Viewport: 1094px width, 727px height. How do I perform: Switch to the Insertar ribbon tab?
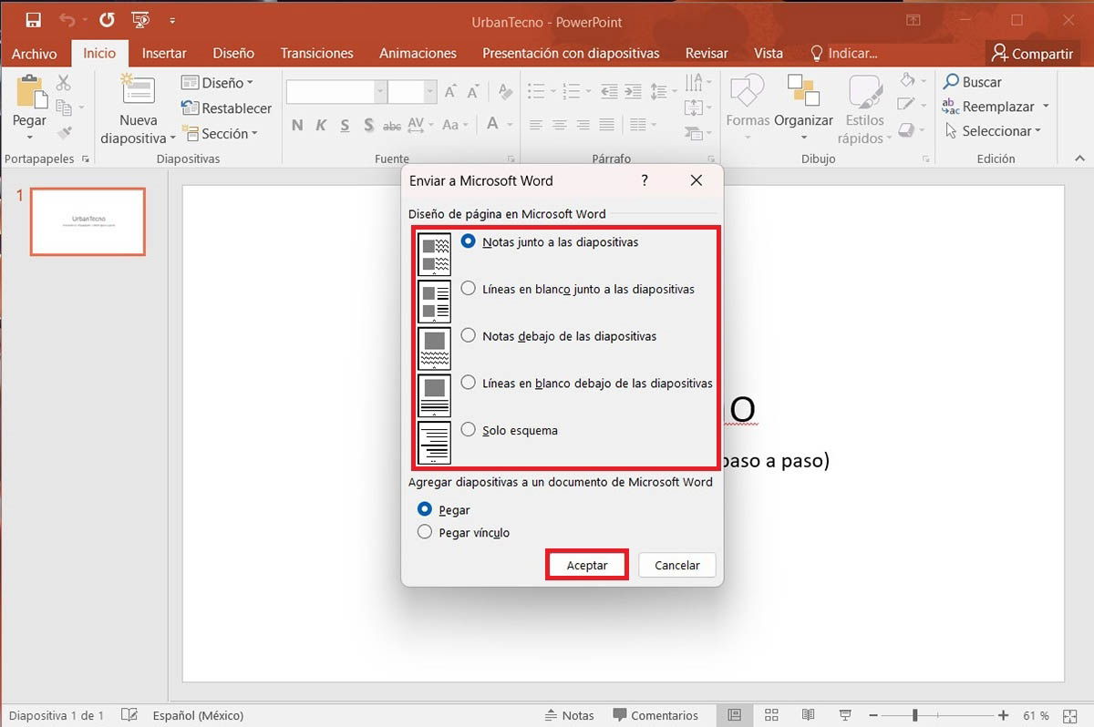pos(164,53)
